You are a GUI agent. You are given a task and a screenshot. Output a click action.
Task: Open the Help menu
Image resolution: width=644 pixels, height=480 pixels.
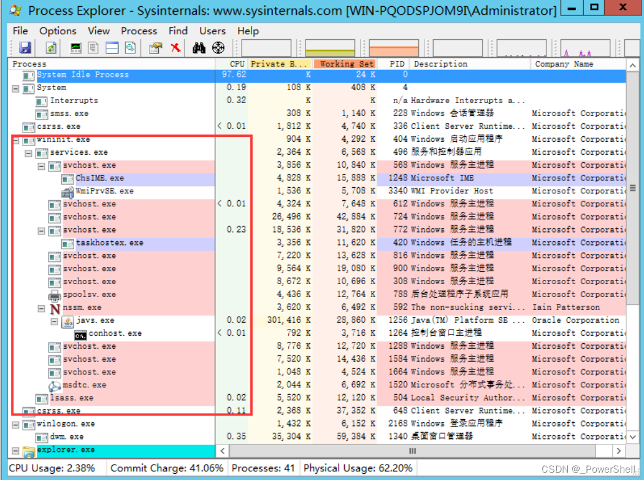[248, 31]
